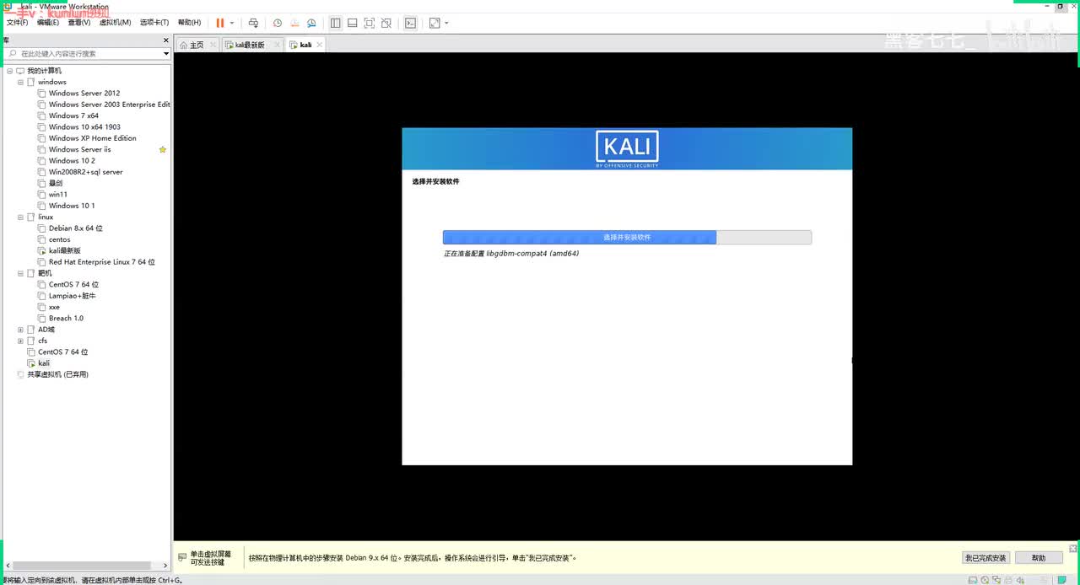1080x585 pixels.
Task: Open the 帮助(H) menu
Action: coord(189,23)
